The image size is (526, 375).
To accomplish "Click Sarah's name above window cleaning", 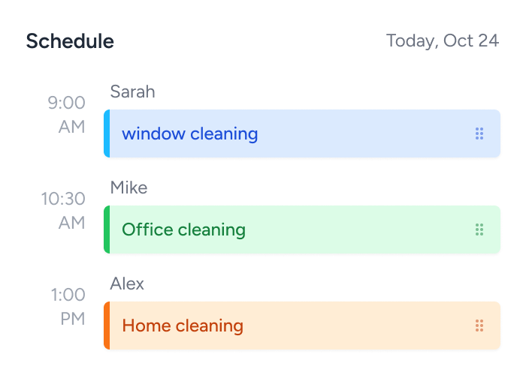I will click(x=132, y=91).
